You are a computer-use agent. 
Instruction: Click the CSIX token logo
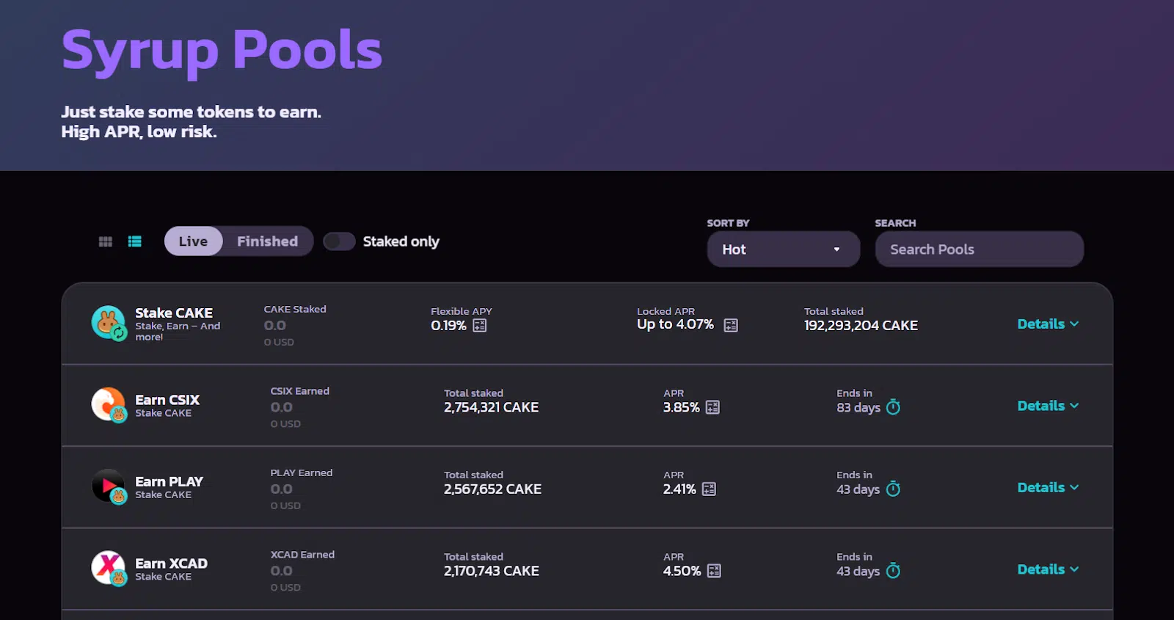tap(109, 404)
